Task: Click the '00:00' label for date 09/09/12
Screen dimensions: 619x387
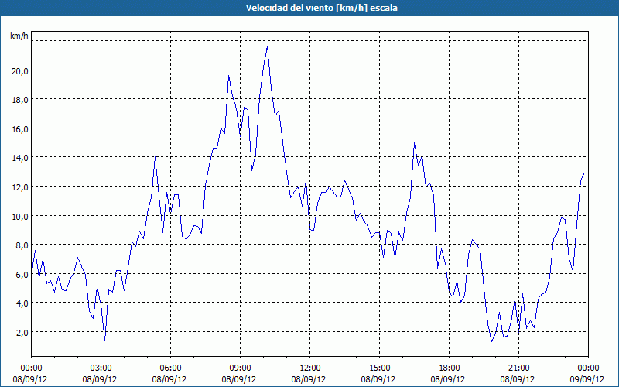Action: click(x=588, y=368)
